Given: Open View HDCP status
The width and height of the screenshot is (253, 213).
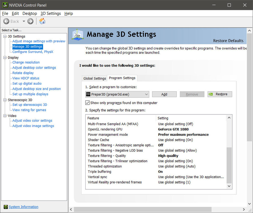Looking at the screenshot, I should [x=26, y=78].
